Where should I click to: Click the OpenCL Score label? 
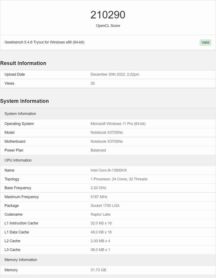point(108,26)
